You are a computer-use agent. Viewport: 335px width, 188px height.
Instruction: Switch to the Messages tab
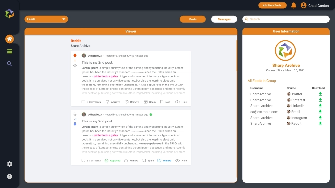pos(224,19)
